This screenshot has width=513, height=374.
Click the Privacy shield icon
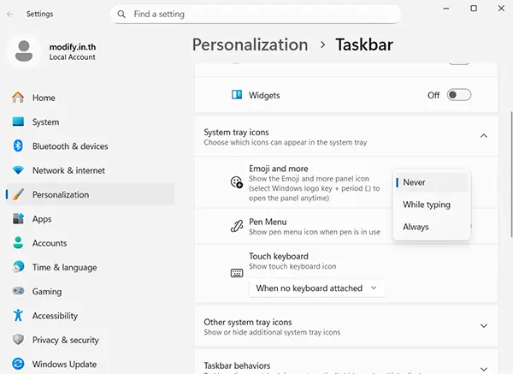[x=18, y=339]
